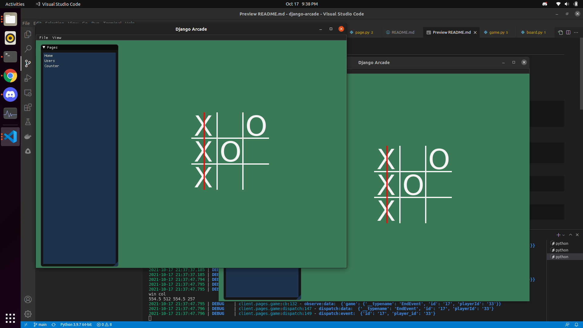583x328 pixels.
Task: Click Python 3.9.7 64-bit interpreter selector
Action: tap(76, 325)
